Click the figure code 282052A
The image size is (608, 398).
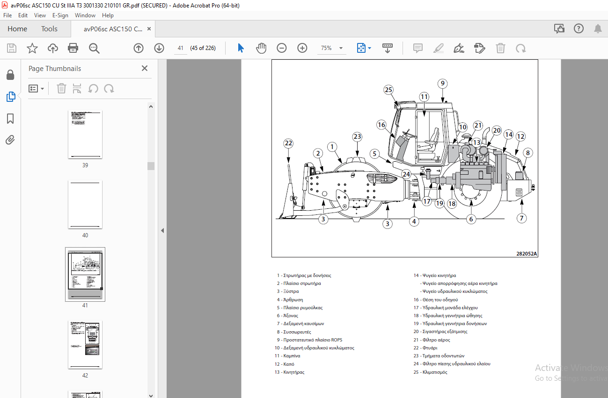(527, 254)
